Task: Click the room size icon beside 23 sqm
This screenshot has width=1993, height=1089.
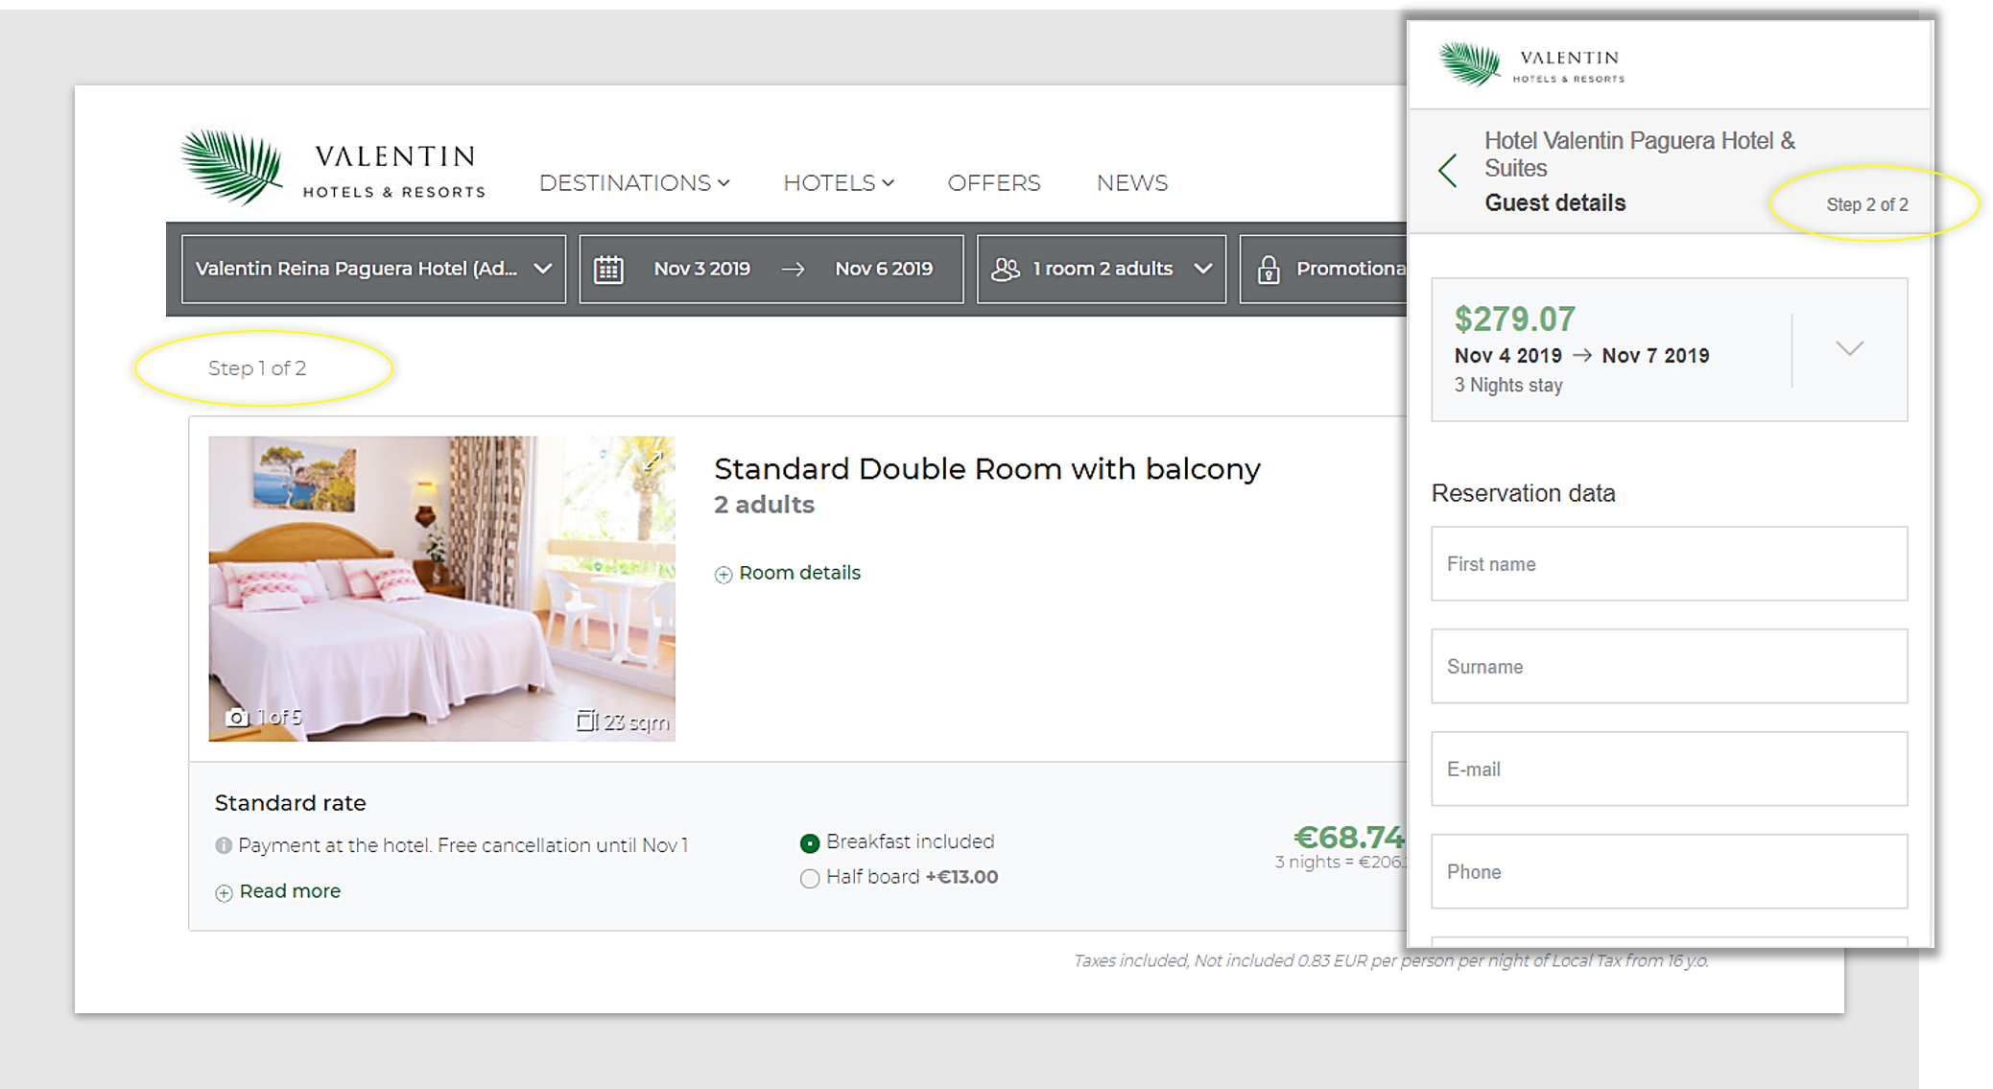Action: [x=586, y=721]
